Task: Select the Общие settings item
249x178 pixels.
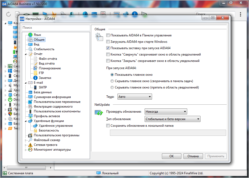Action: [37, 39]
